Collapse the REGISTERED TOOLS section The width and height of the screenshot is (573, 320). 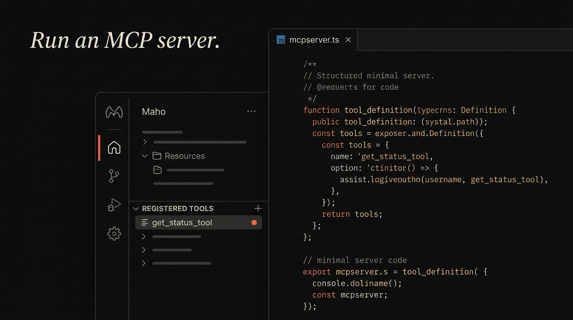135,208
